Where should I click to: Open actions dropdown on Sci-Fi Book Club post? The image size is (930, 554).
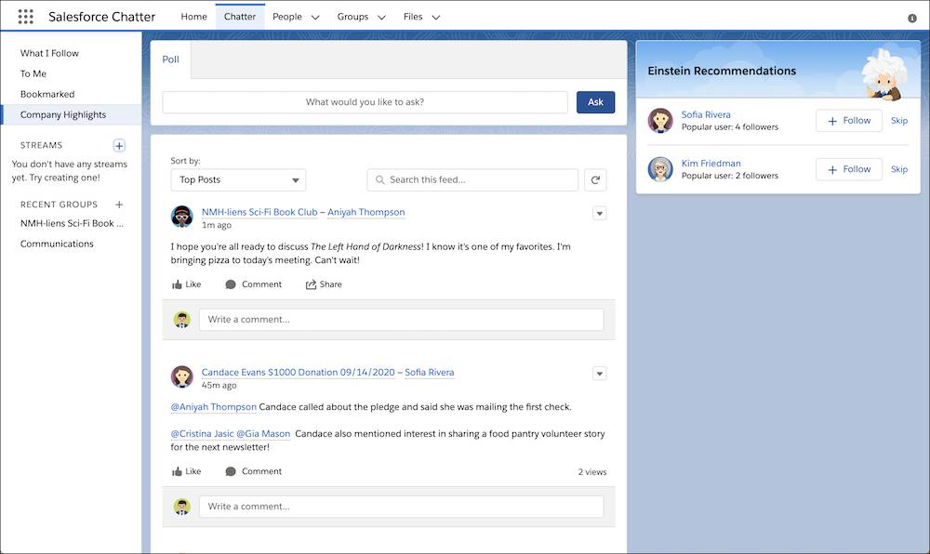(600, 213)
